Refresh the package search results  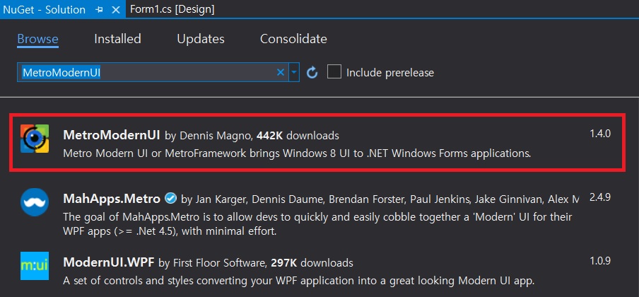point(312,73)
